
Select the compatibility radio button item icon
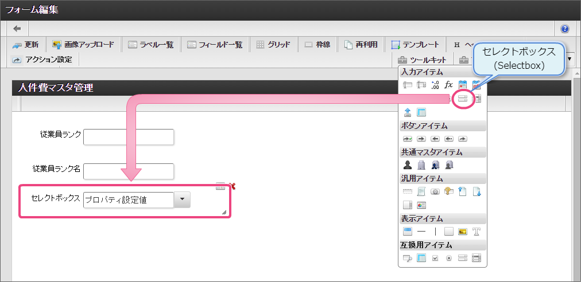pos(449,258)
